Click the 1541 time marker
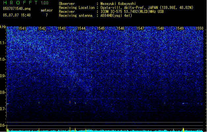 click(22, 28)
